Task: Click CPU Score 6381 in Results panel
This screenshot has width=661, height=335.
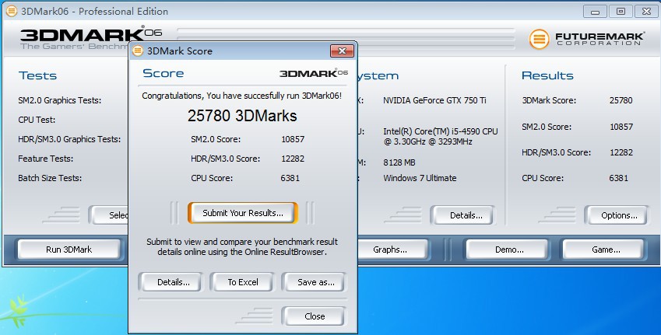Action: [618, 178]
